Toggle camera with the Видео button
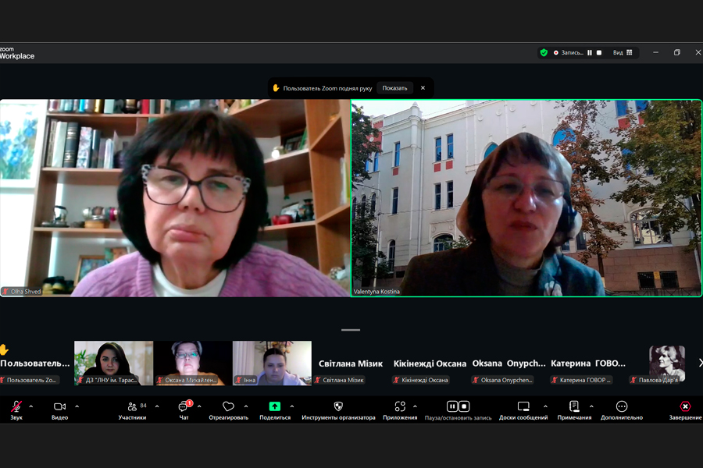The height and width of the screenshot is (468, 703). pos(59,409)
